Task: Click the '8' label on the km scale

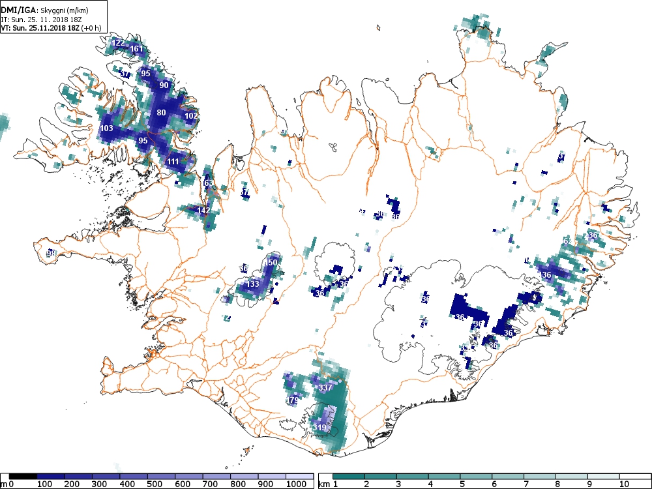Action: click(557, 484)
